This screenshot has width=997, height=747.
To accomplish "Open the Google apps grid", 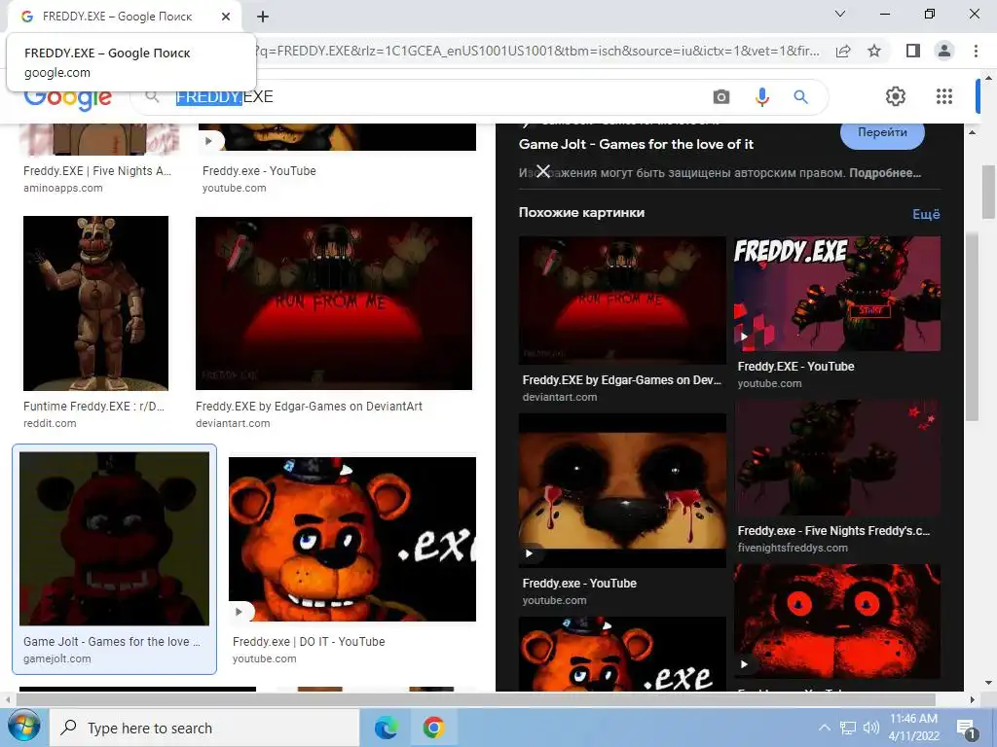I will tap(944, 96).
